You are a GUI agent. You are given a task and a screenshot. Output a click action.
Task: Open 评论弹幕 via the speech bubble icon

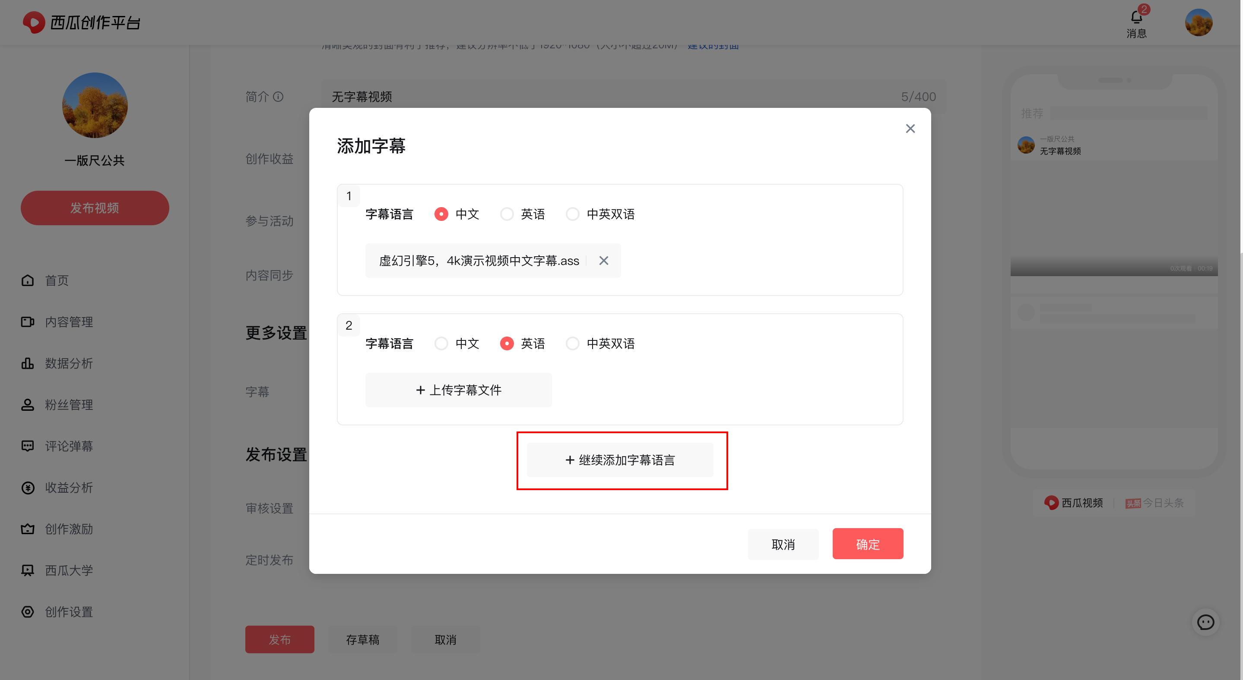pos(28,446)
